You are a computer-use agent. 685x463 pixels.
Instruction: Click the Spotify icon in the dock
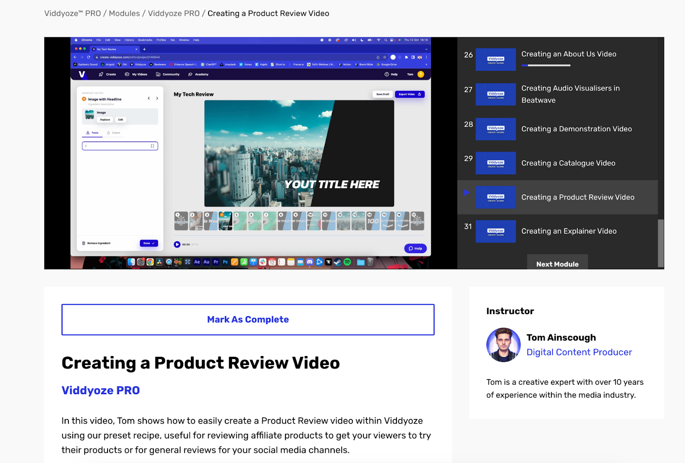(347, 262)
